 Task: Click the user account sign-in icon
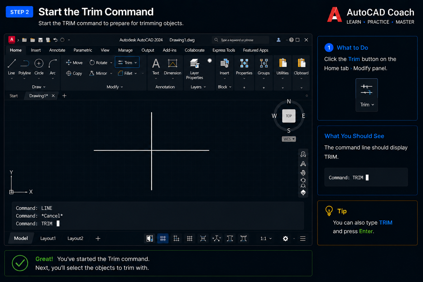pos(278,40)
